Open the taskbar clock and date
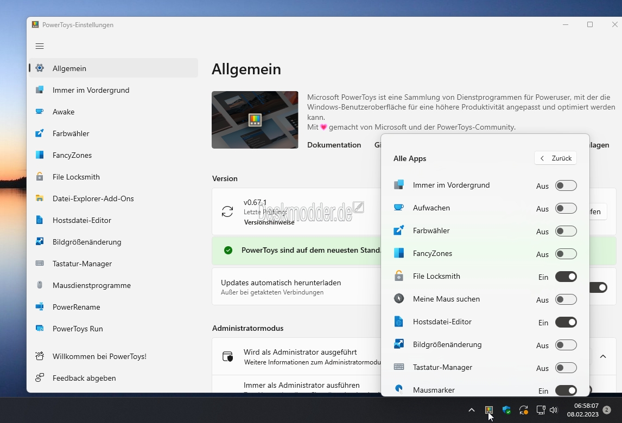Image resolution: width=622 pixels, height=423 pixels. pyautogui.click(x=583, y=410)
